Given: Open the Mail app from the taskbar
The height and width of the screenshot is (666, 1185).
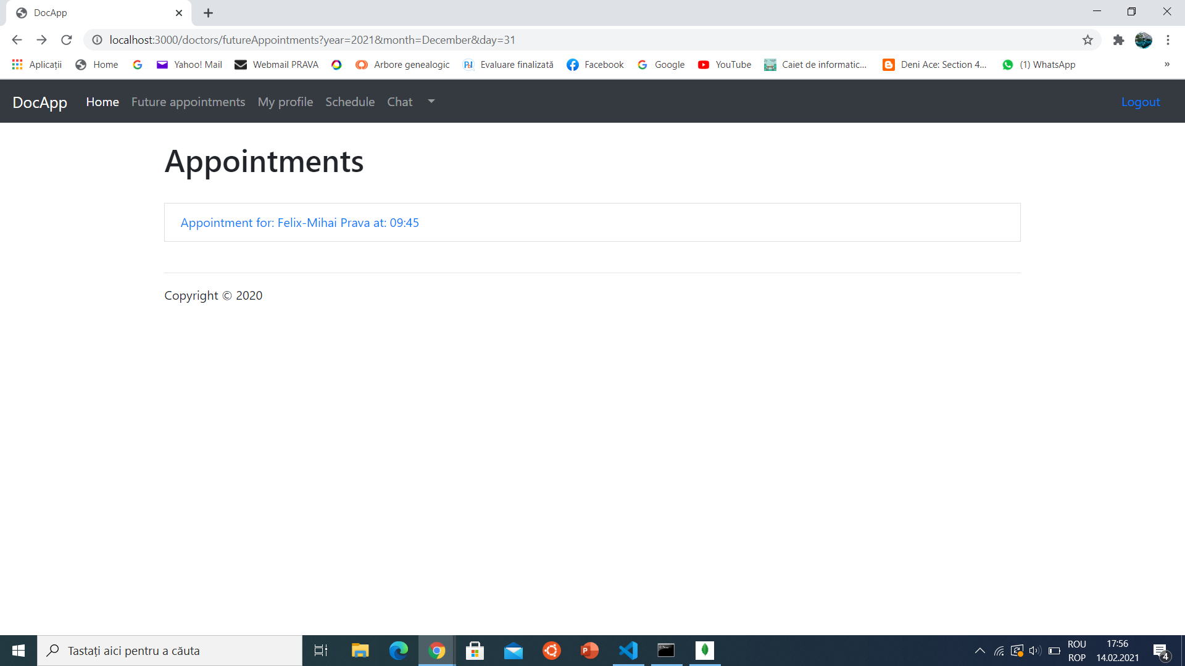Looking at the screenshot, I should point(513,650).
